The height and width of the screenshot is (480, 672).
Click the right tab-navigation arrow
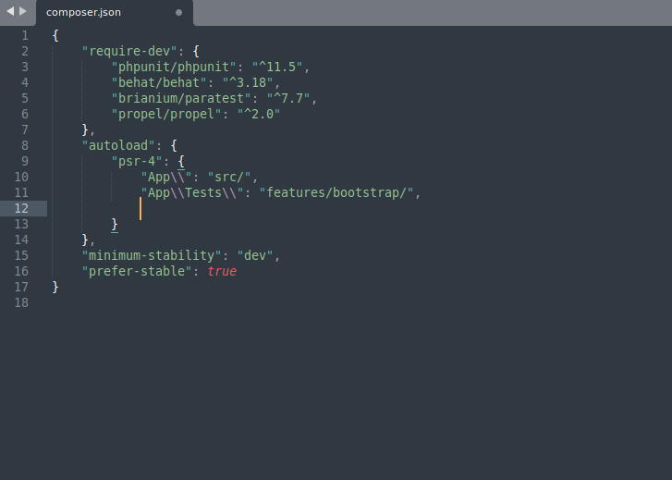tap(23, 12)
